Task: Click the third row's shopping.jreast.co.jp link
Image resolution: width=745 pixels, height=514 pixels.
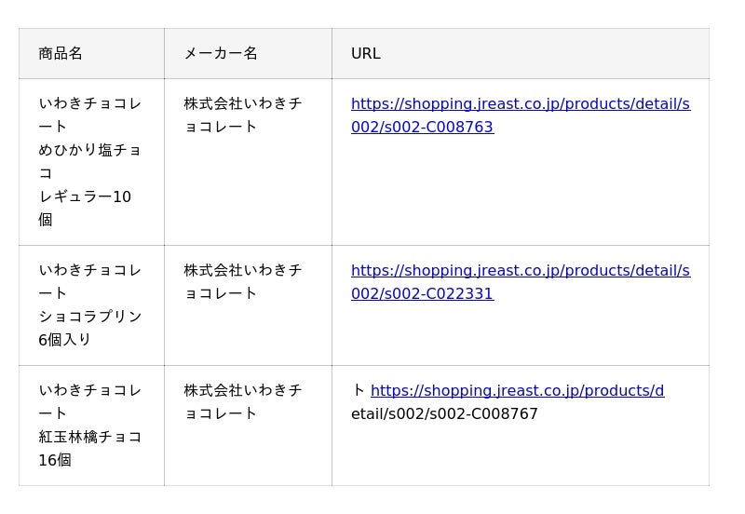Action: [517, 391]
